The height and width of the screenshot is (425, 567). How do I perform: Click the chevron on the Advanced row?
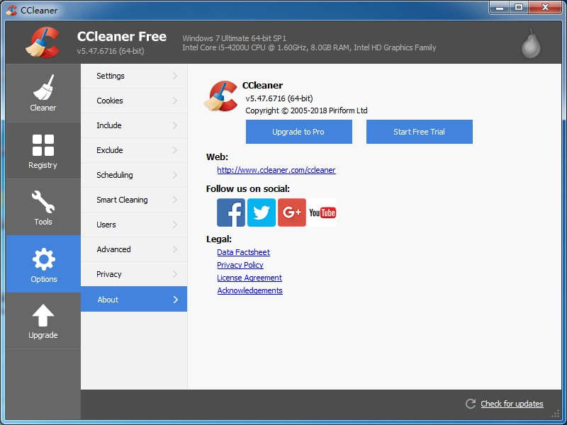click(175, 249)
